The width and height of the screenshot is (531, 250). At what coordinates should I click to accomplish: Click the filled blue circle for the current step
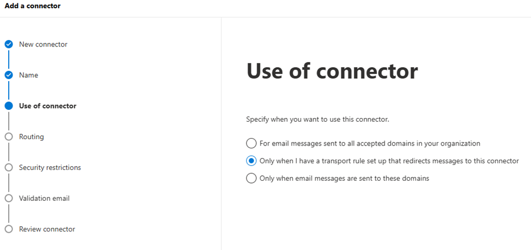coord(9,106)
